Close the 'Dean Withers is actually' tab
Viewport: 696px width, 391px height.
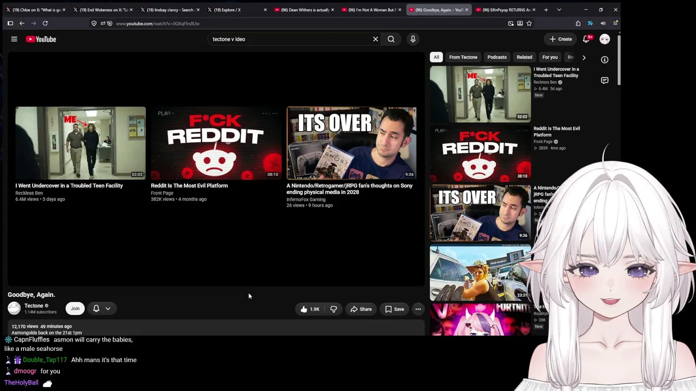point(333,10)
